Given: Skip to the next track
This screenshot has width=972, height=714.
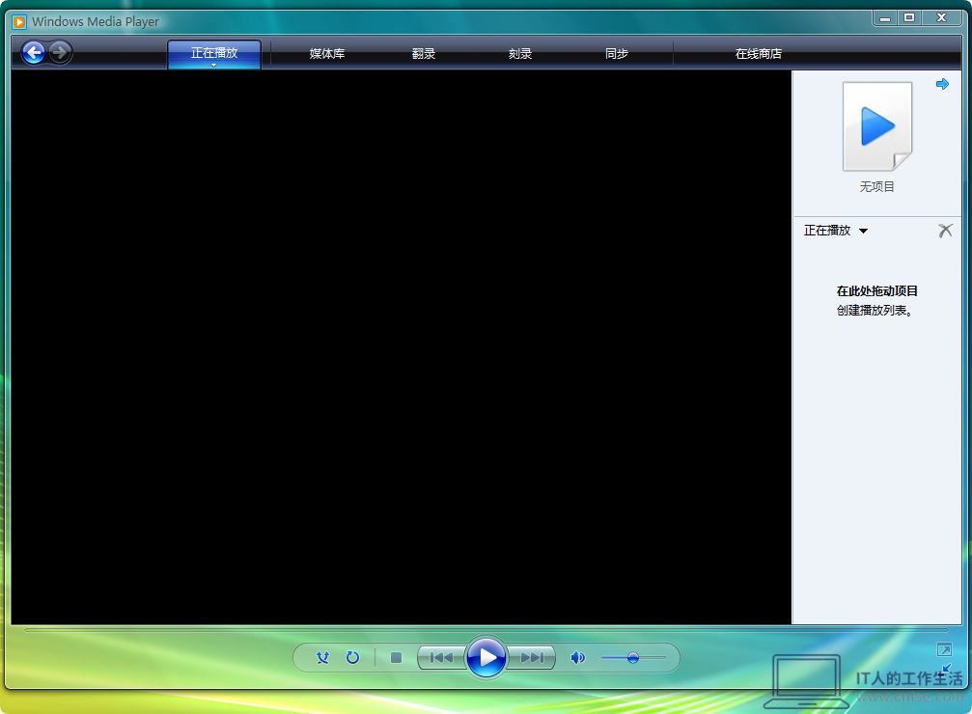Looking at the screenshot, I should coord(532,658).
